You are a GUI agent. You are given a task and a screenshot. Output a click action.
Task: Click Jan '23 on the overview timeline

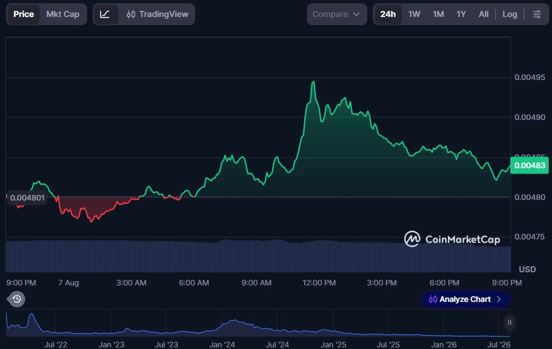(x=111, y=345)
